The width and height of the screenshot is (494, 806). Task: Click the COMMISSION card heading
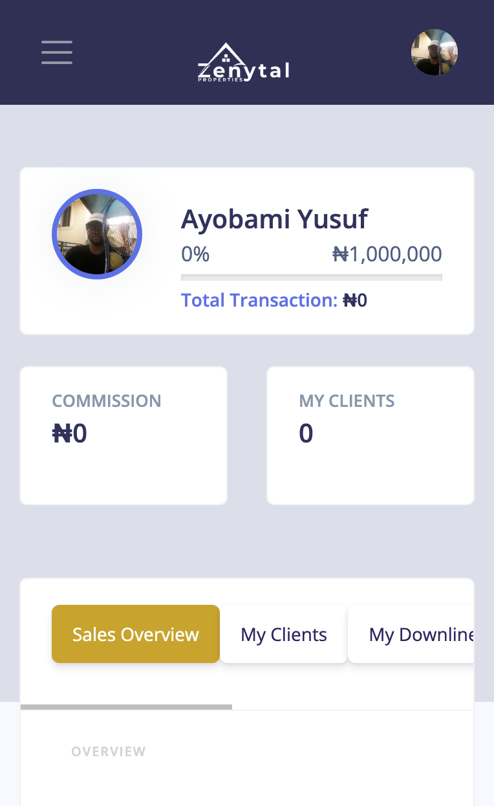pyautogui.click(x=107, y=401)
